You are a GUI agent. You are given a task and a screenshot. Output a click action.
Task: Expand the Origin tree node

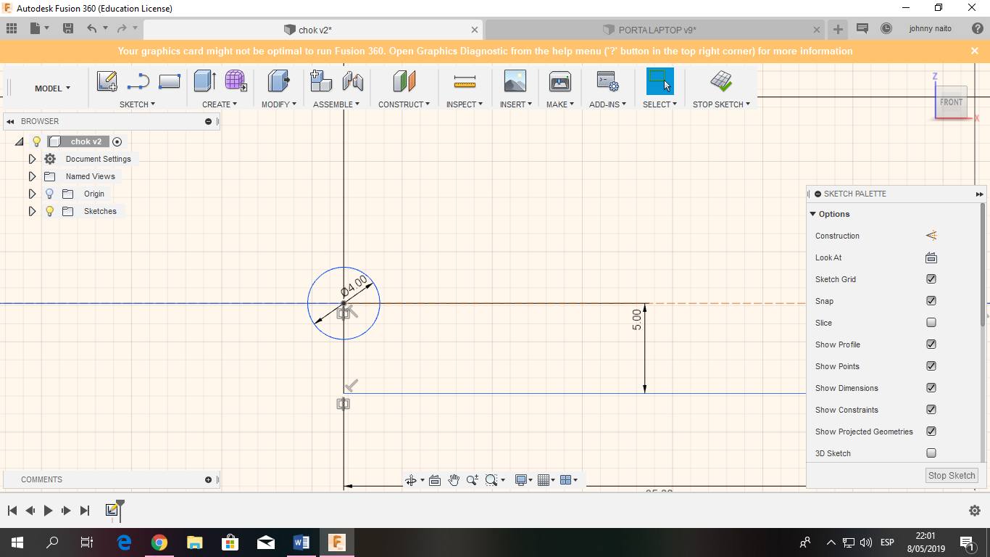click(x=32, y=194)
